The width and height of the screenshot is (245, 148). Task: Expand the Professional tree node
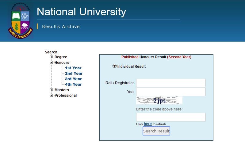click(51, 95)
